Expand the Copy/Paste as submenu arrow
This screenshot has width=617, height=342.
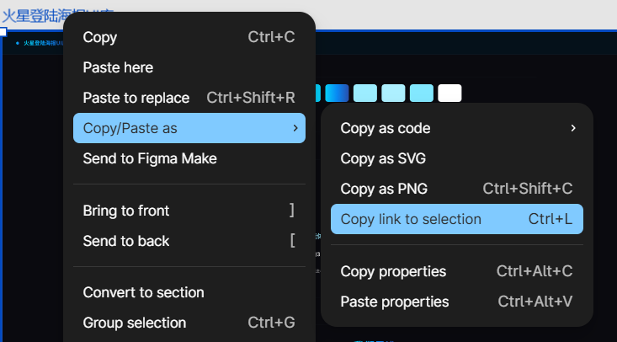(x=294, y=128)
